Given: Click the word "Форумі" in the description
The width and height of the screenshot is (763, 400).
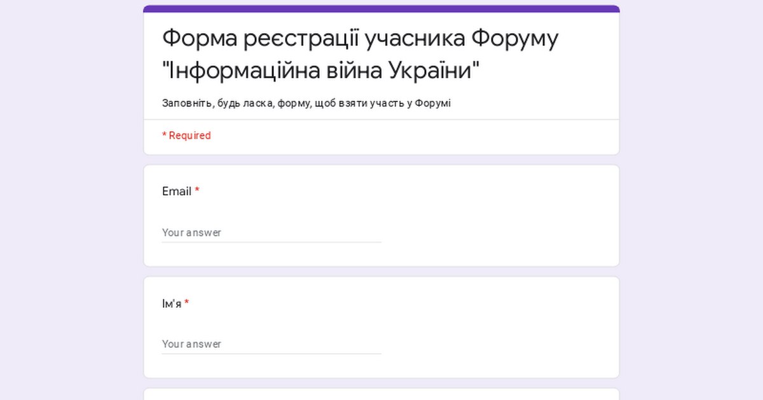Looking at the screenshot, I should point(432,103).
